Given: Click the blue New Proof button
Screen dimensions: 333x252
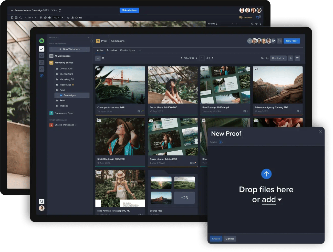Looking at the screenshot, I should 292,41.
